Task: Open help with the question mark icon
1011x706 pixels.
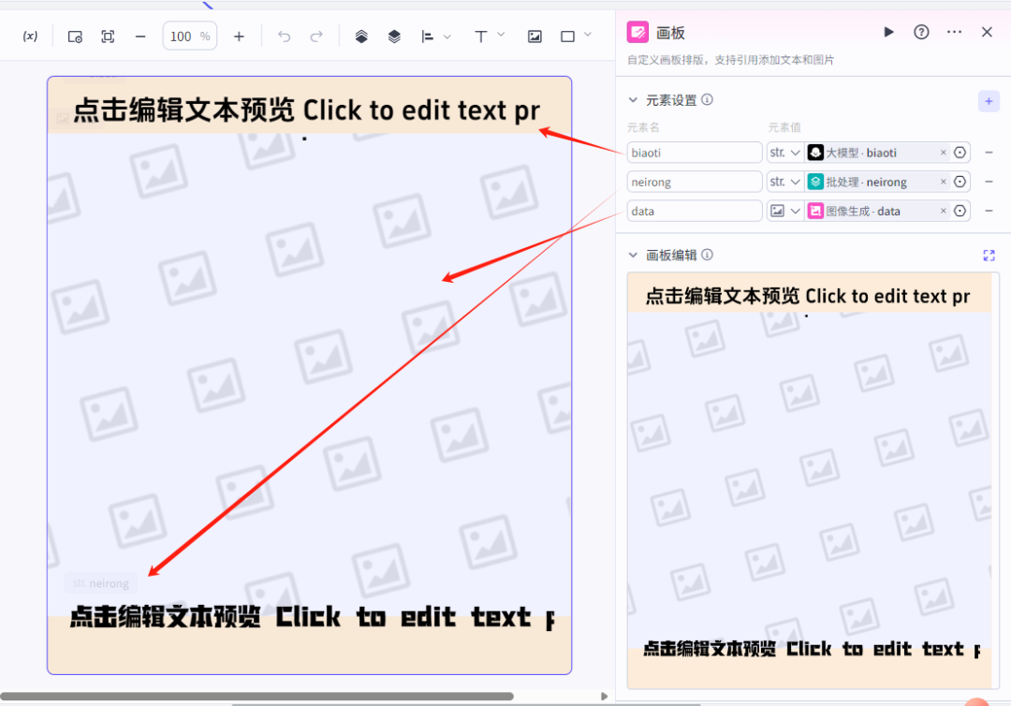Action: click(x=921, y=32)
